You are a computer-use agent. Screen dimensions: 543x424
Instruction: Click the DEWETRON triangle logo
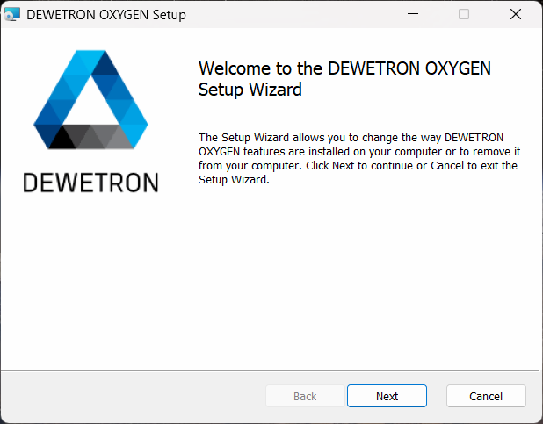pos(91,101)
